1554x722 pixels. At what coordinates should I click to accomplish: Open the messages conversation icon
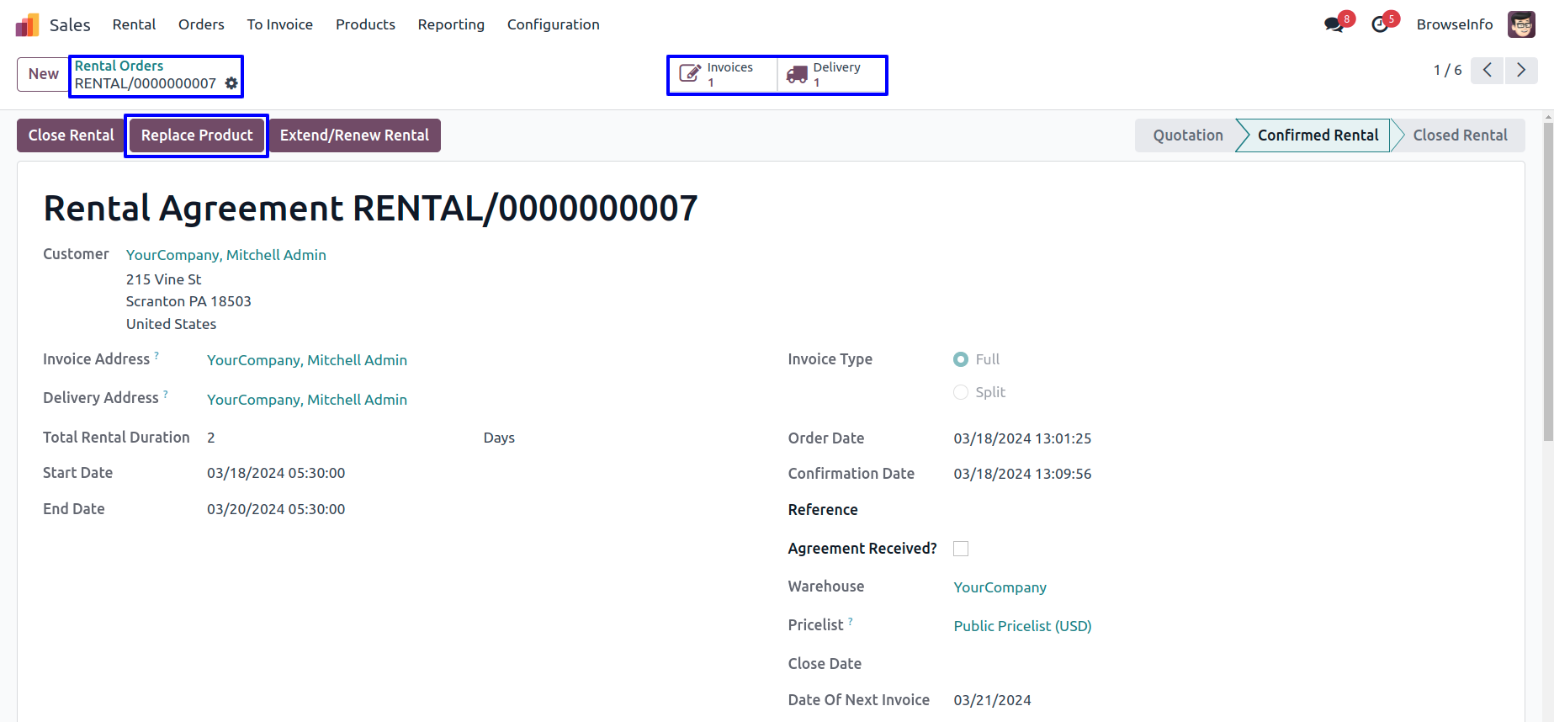pyautogui.click(x=1334, y=25)
